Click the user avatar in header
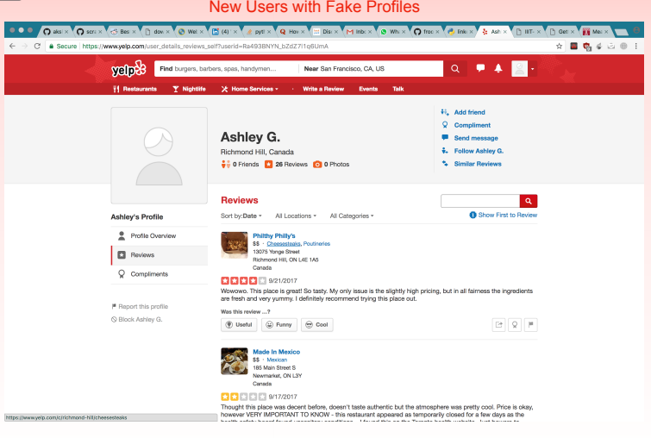 tap(519, 68)
